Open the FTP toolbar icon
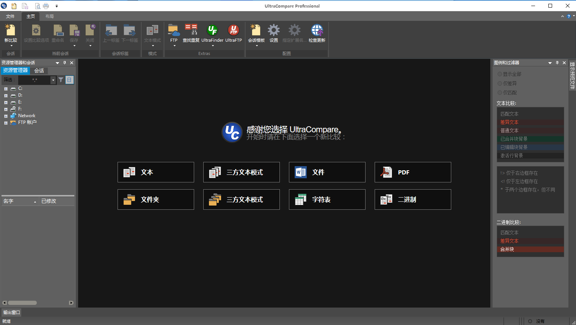The height and width of the screenshot is (325, 576). click(x=174, y=31)
